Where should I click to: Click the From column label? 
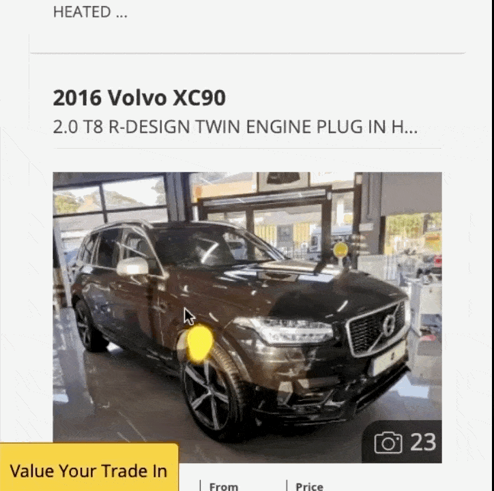(x=224, y=486)
